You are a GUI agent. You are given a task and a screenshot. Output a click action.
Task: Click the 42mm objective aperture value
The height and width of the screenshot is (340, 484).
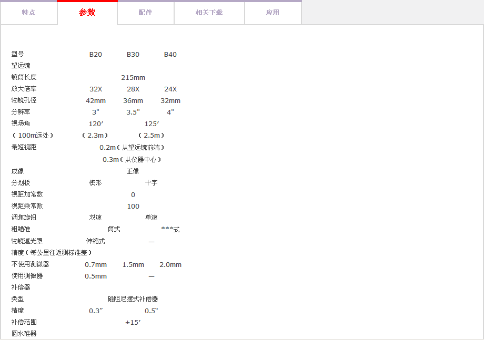(x=96, y=101)
